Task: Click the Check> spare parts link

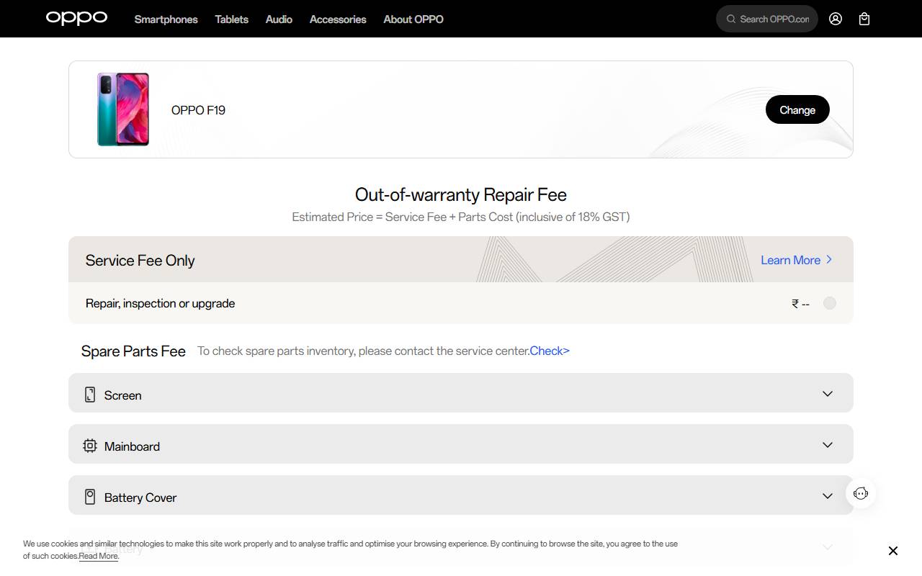Action: (550, 351)
